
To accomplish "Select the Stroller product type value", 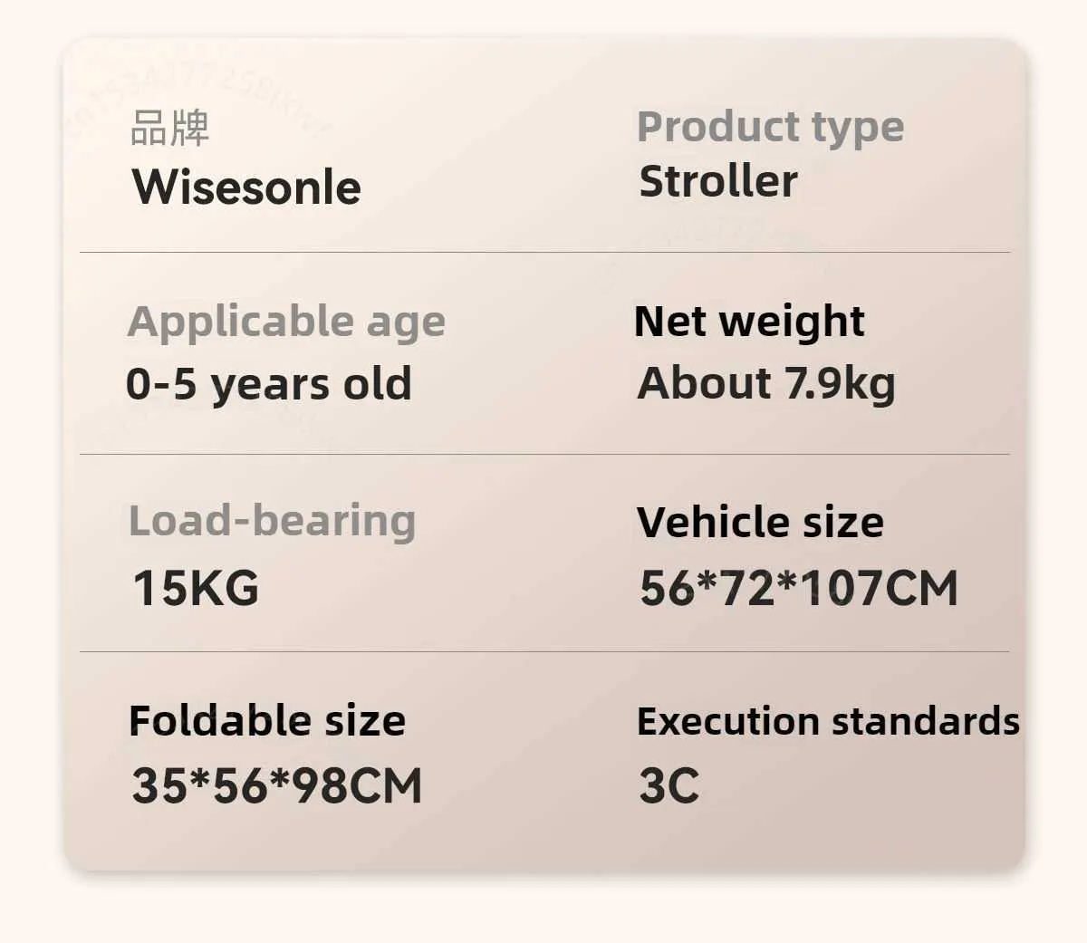I will 718,181.
